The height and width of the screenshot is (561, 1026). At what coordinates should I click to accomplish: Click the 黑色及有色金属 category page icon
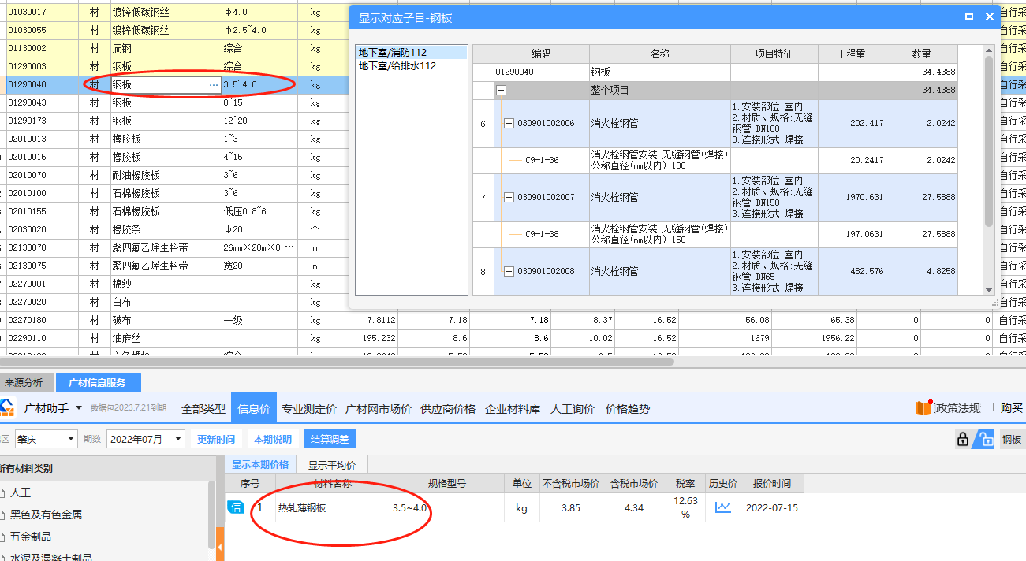tap(2, 515)
